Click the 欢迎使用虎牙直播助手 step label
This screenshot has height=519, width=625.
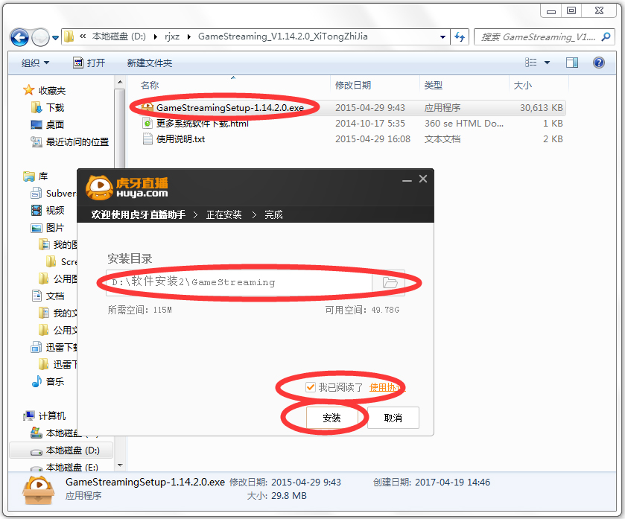[138, 214]
